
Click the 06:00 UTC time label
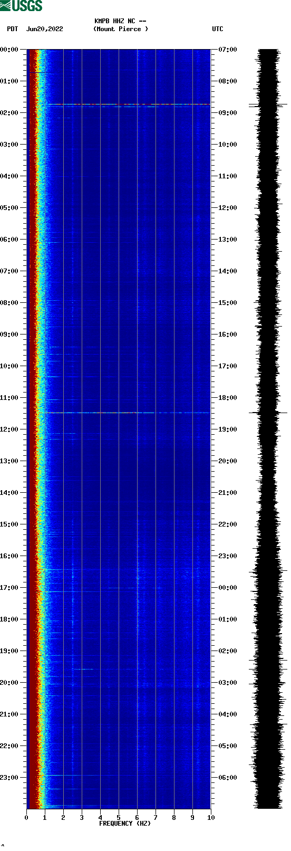[228, 778]
